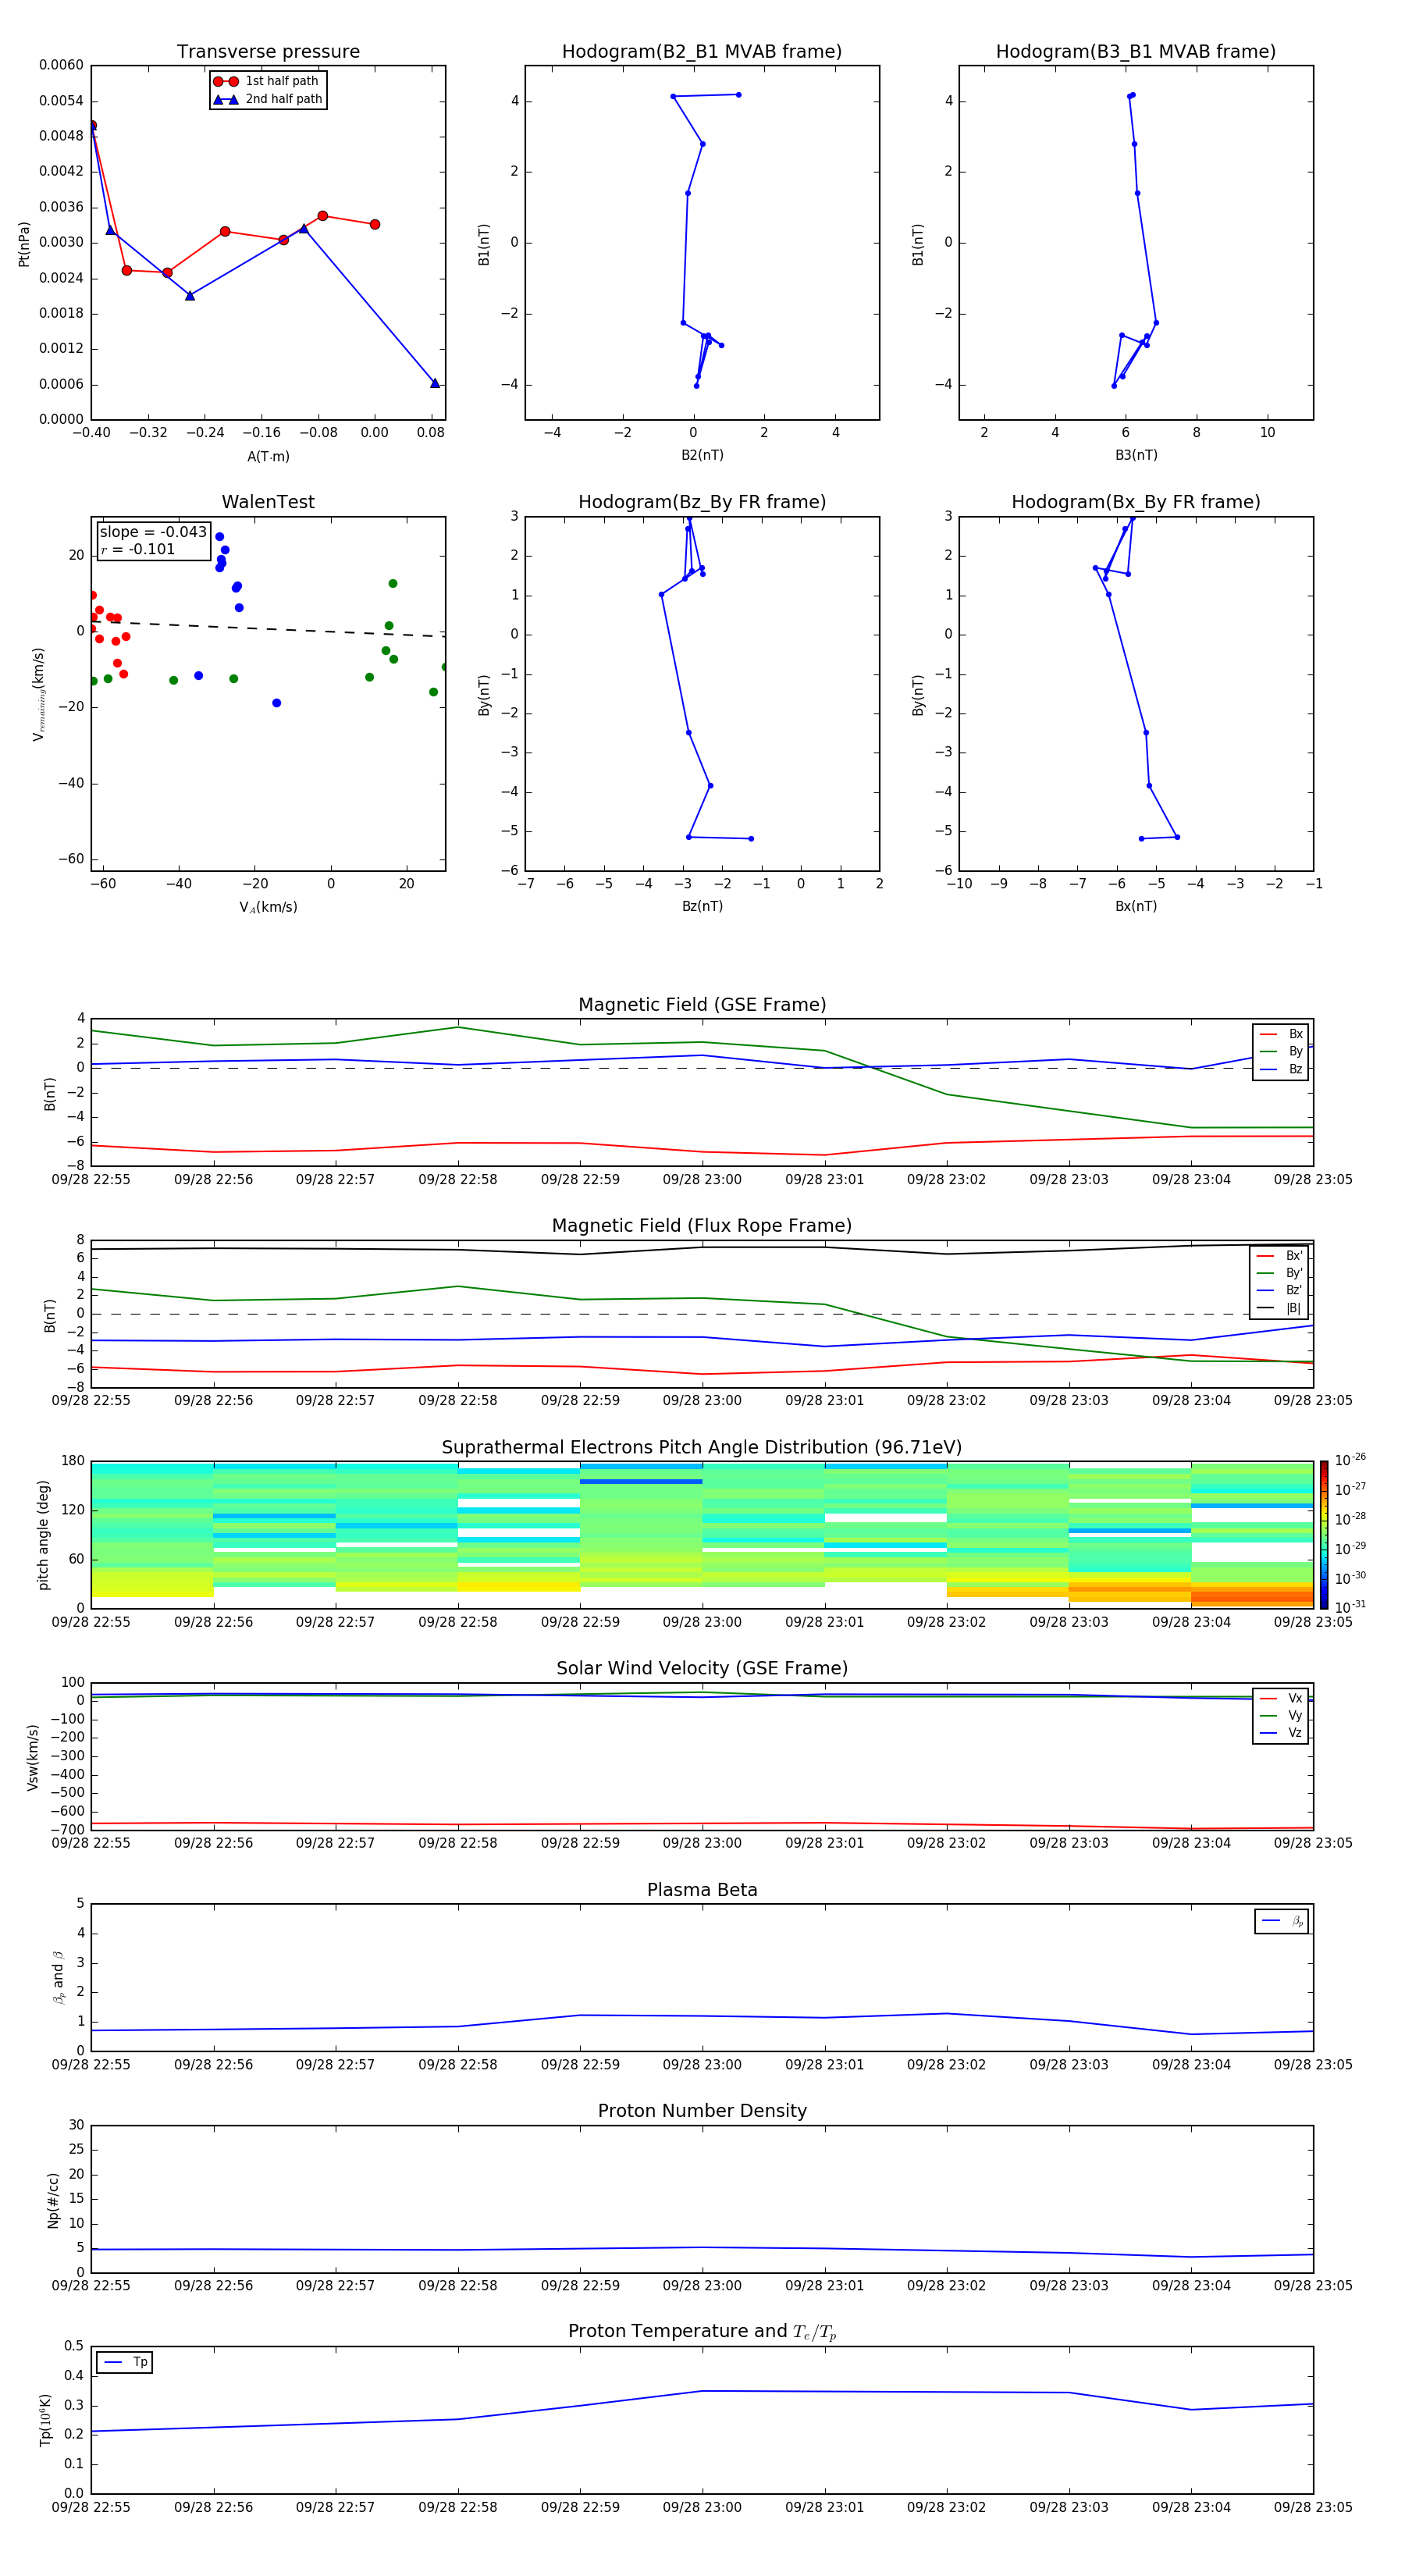
Task: Click the 'slope = -0.043' annotation
Action: pyautogui.click(x=153, y=532)
